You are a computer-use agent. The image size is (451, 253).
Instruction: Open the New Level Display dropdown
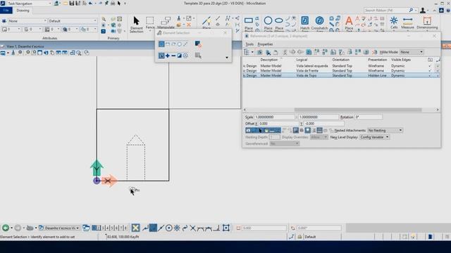click(x=374, y=137)
